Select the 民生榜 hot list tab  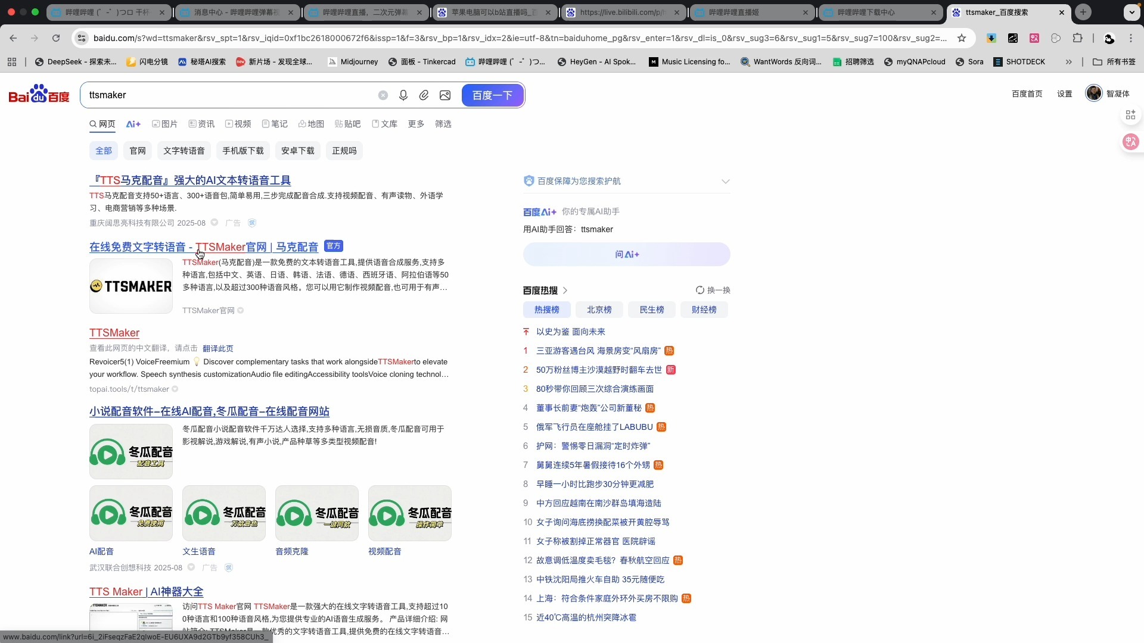tap(651, 310)
